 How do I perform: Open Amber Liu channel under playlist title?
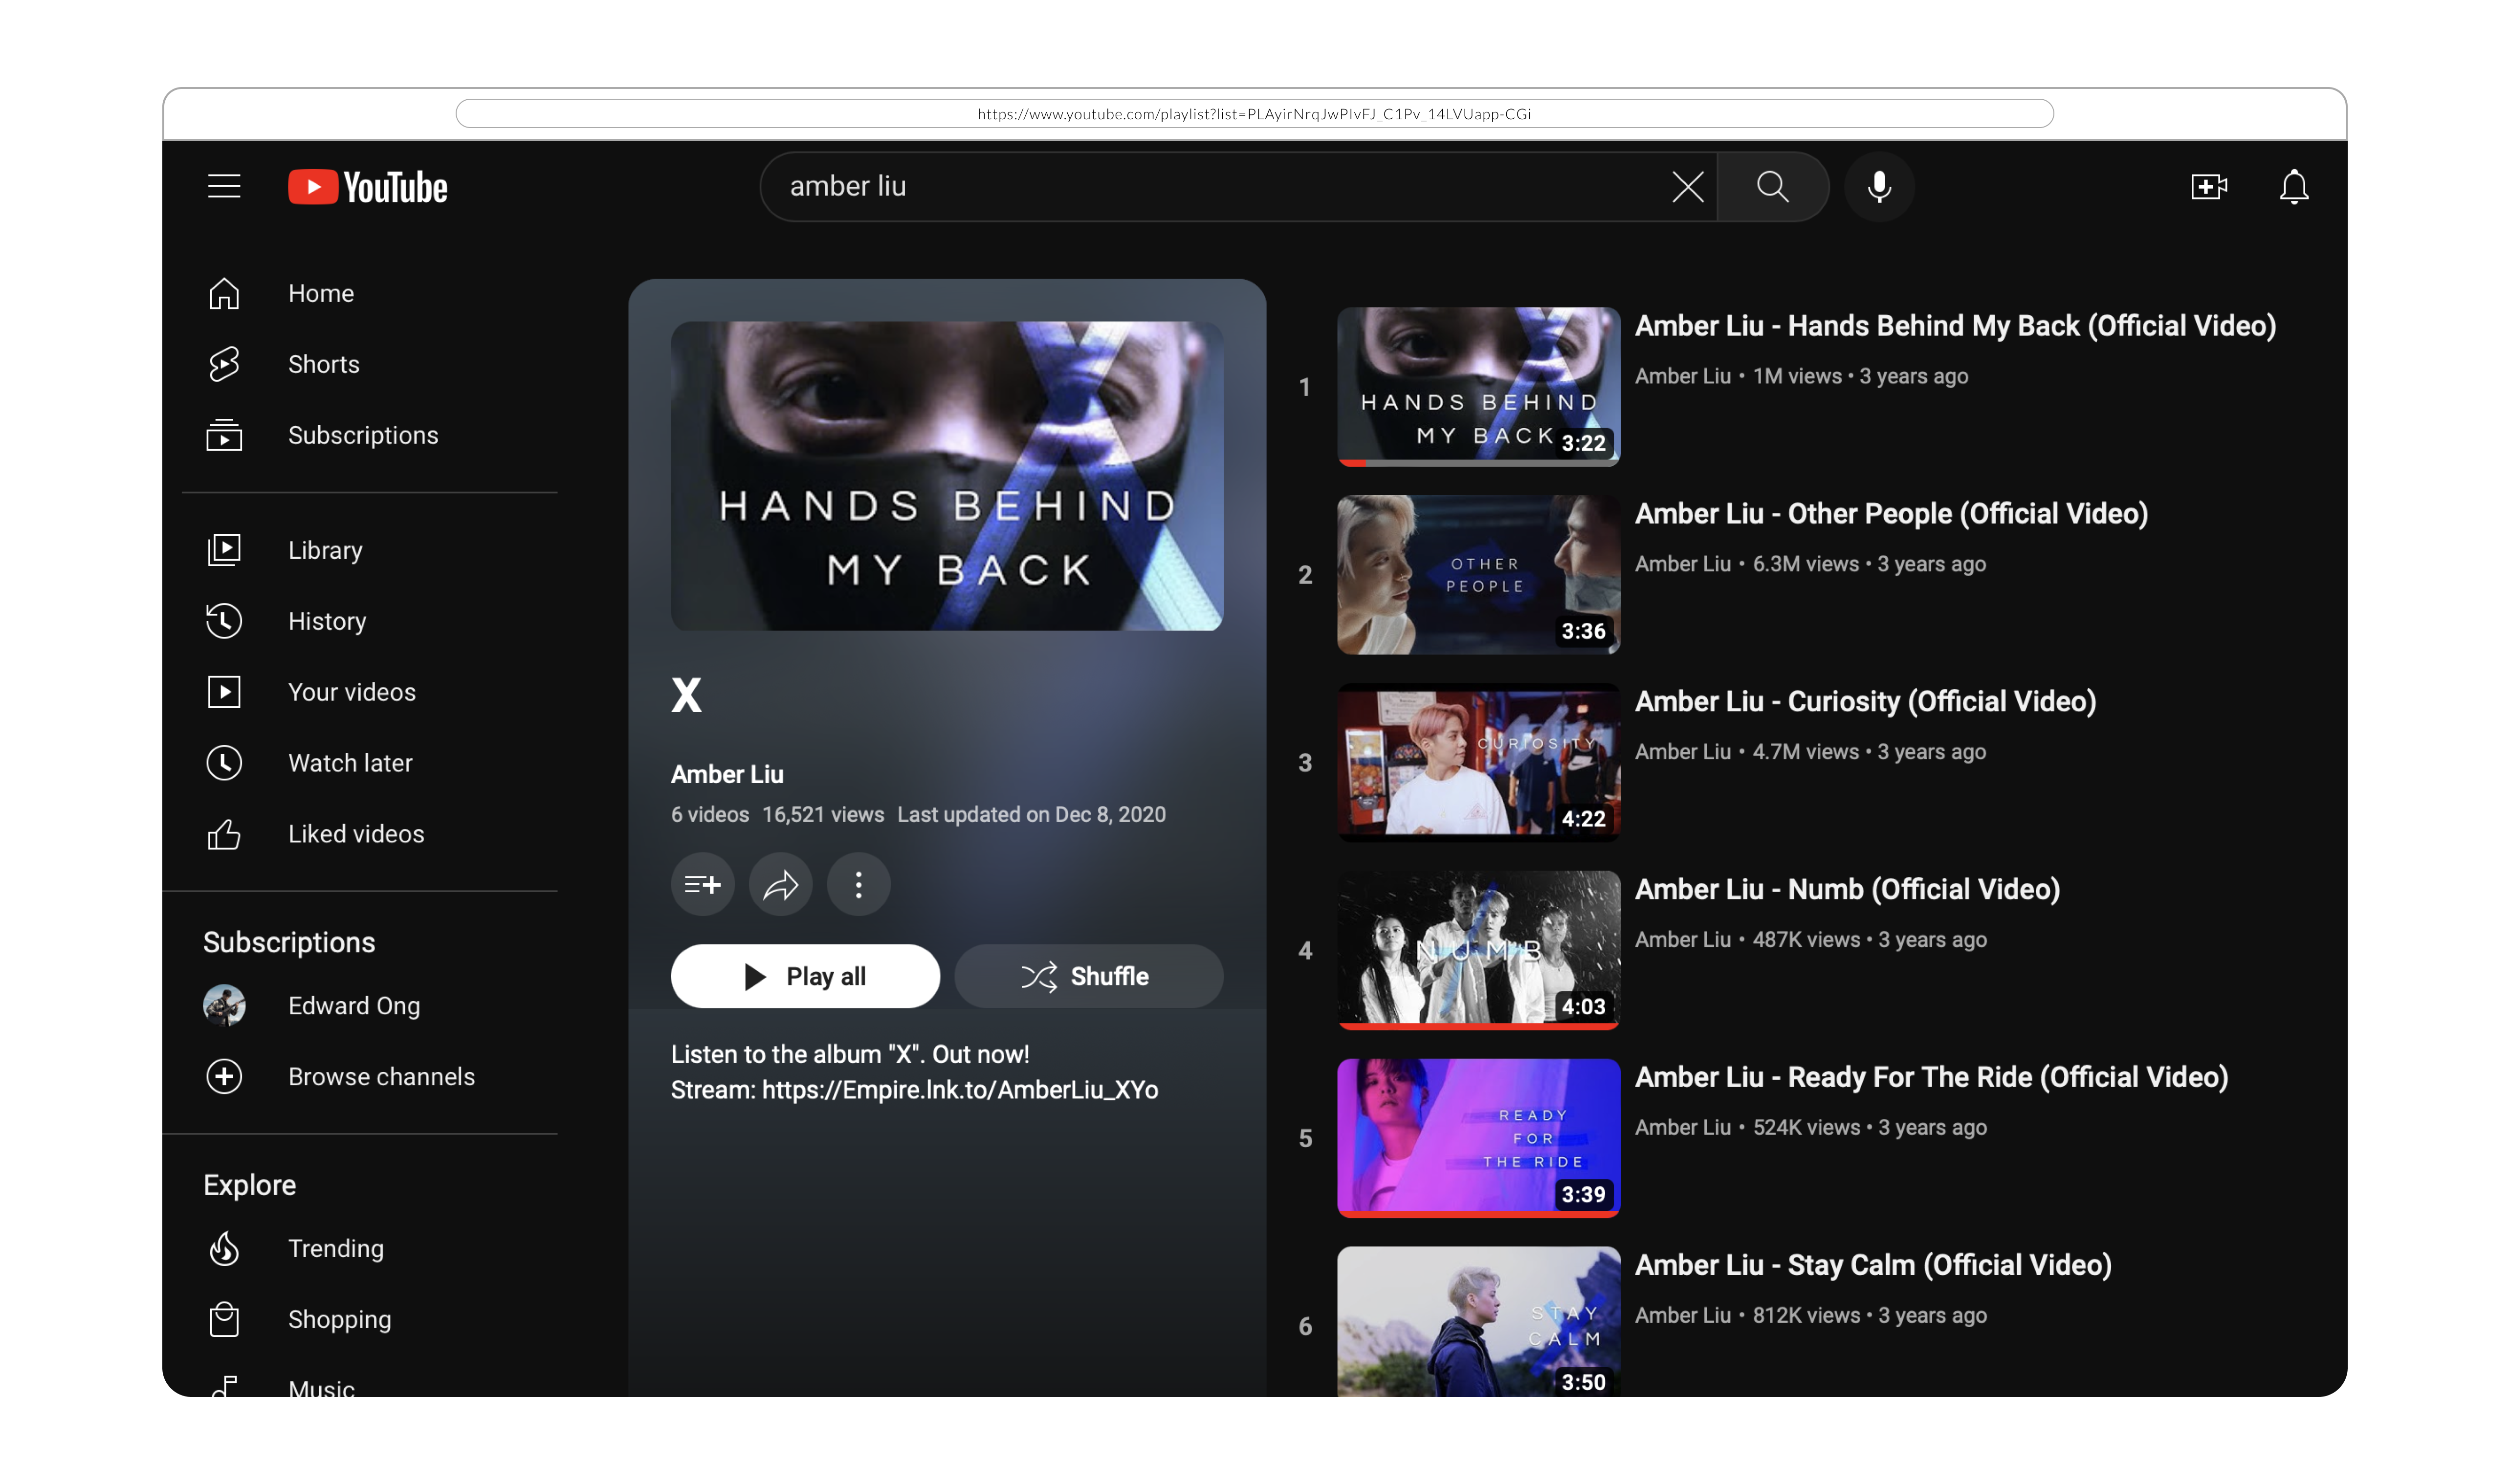pyautogui.click(x=727, y=774)
